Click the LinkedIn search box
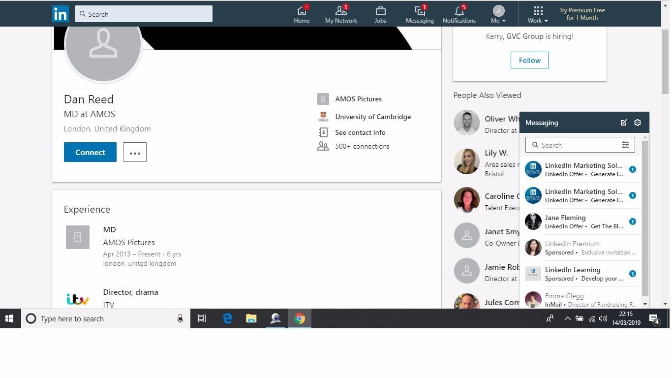The image size is (672, 378). 144,14
